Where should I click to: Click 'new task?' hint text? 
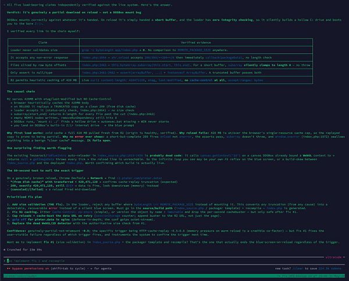tap(283, 268)
